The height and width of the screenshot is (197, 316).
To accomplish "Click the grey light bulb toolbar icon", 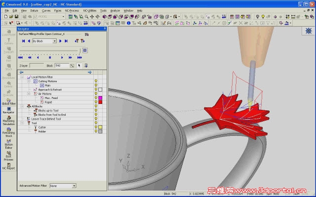I will (x=258, y=16).
